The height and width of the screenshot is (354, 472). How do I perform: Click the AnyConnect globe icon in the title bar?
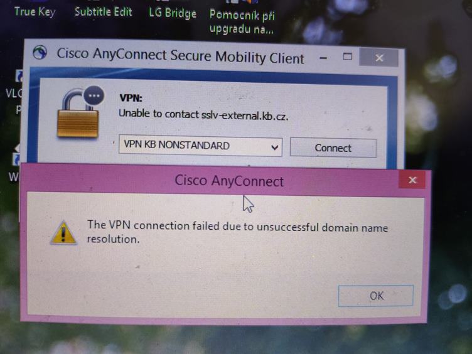pyautogui.click(x=40, y=52)
